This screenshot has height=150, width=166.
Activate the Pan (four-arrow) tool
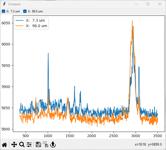14,145
